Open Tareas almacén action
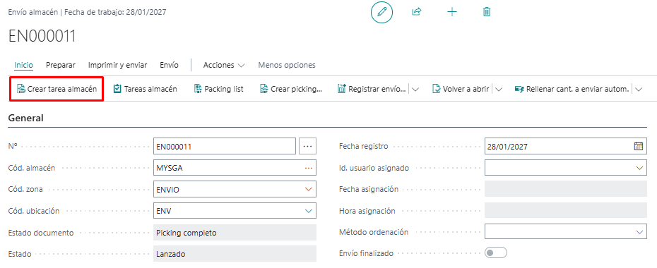This screenshot has width=657, height=268. point(145,89)
